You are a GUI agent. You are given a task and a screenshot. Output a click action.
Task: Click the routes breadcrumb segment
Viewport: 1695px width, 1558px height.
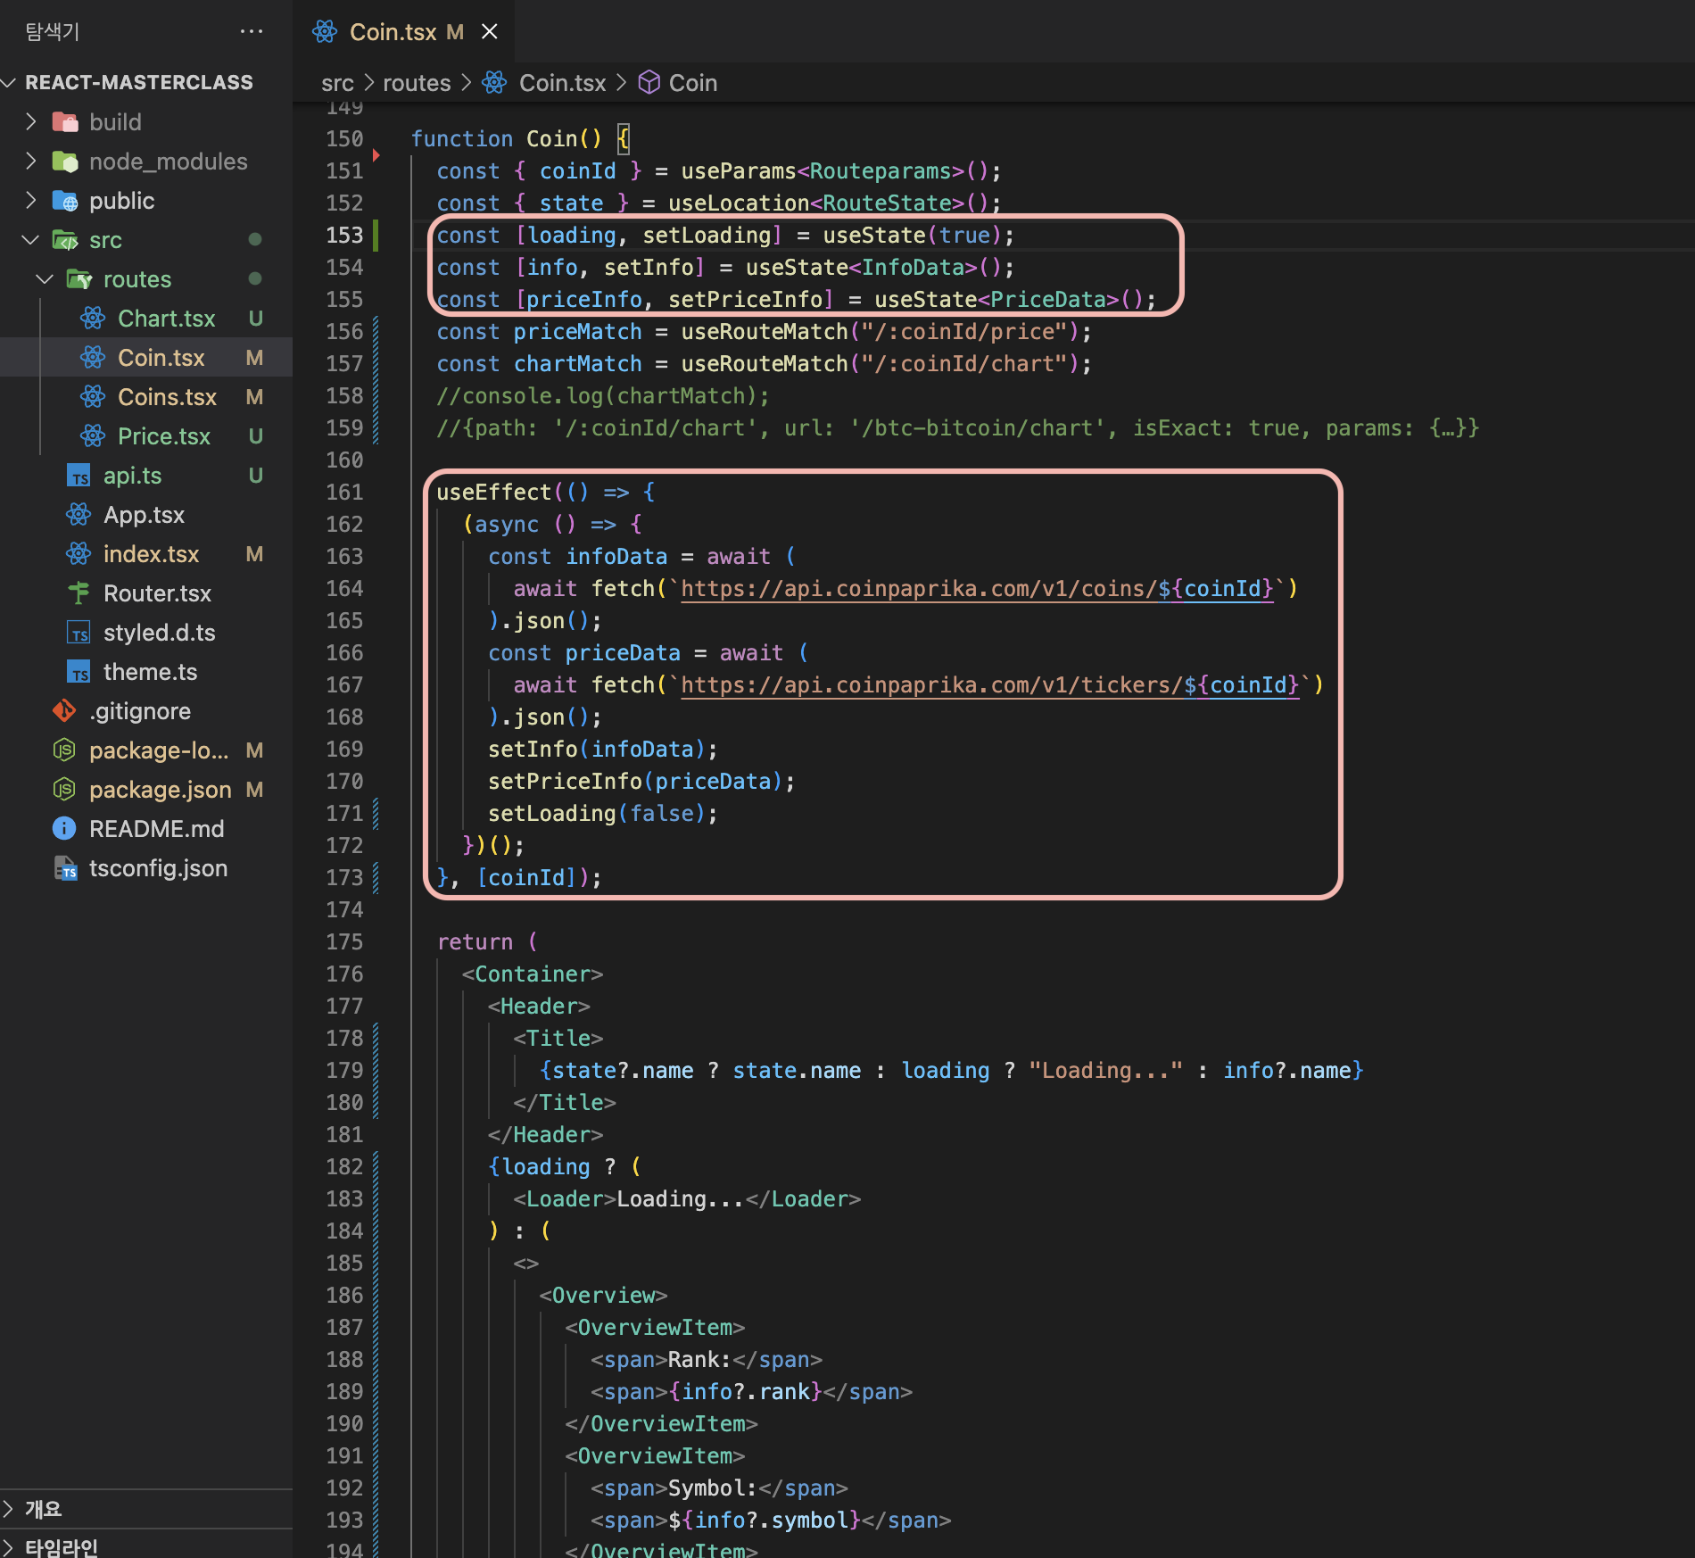click(x=417, y=83)
